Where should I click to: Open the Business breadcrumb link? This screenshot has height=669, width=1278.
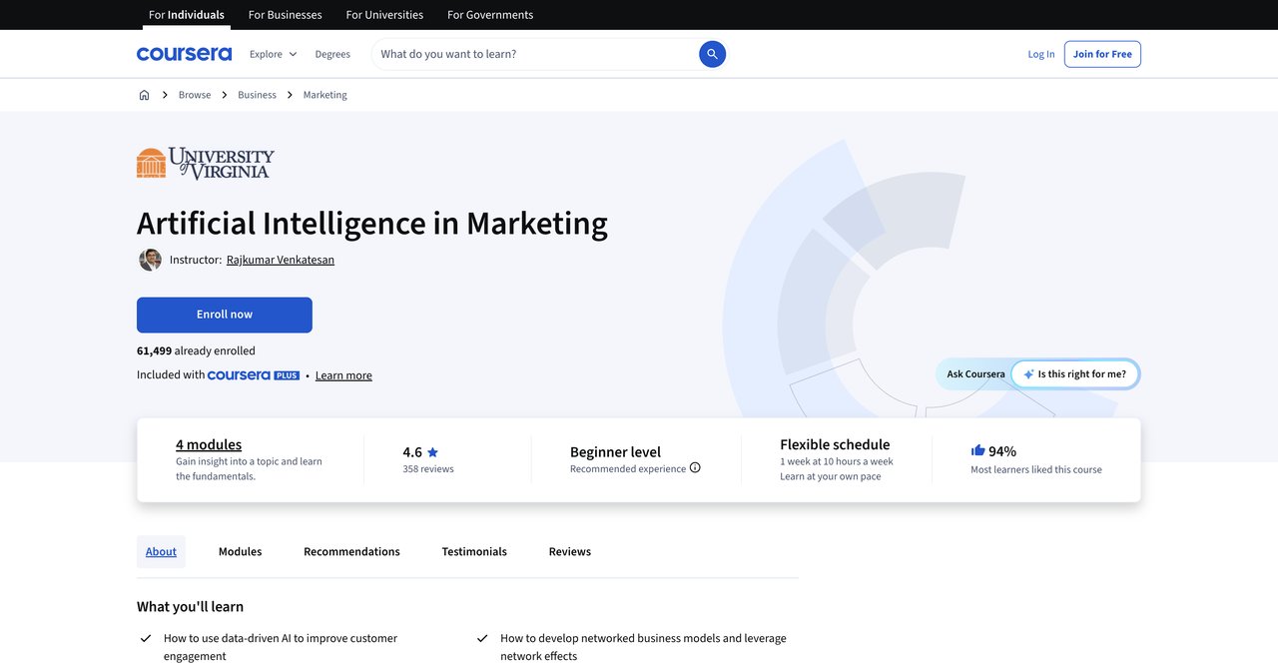(x=257, y=95)
